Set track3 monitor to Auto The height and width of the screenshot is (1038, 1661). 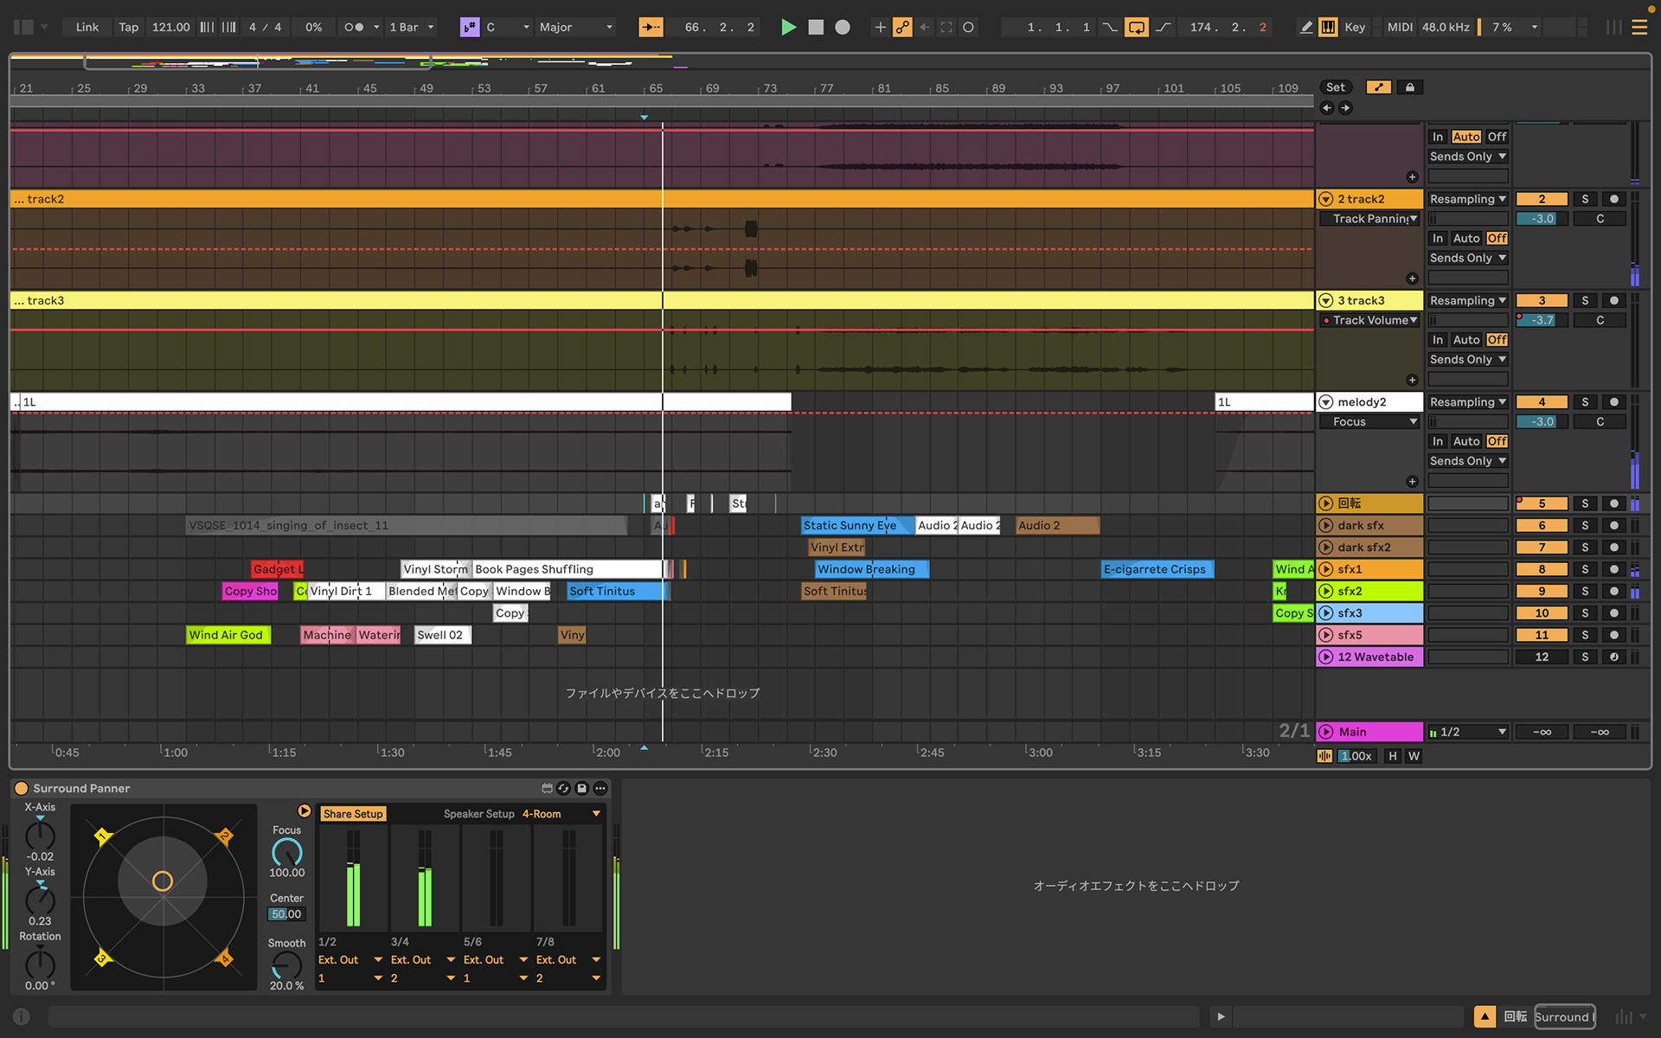tap(1466, 340)
